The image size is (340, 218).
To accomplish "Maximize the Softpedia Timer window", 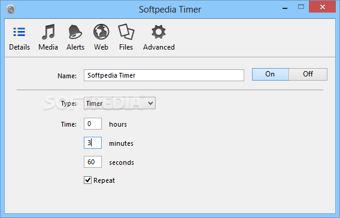I will pos(301,7).
